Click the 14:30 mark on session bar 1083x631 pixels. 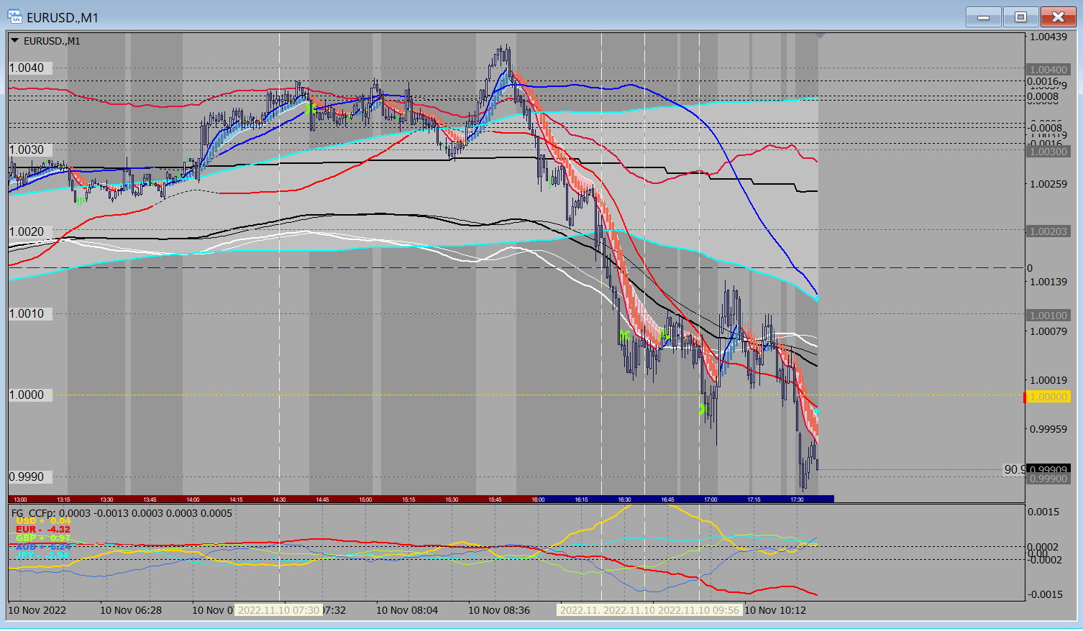(279, 499)
